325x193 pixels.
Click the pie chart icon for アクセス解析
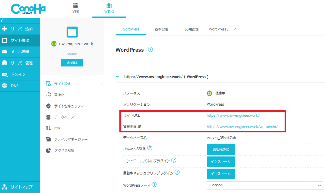click(x=48, y=150)
